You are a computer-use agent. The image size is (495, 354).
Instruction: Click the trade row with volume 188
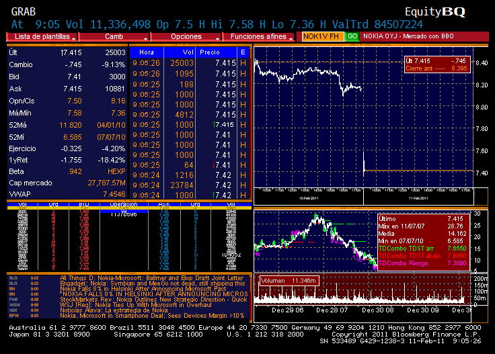[190, 85]
